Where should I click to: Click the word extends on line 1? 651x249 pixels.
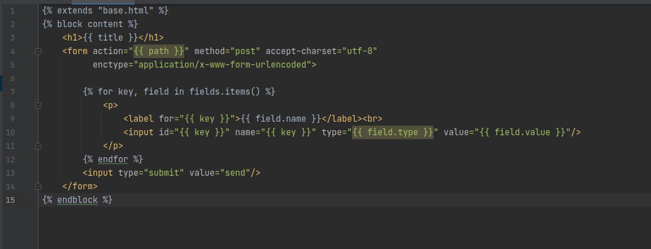point(75,10)
